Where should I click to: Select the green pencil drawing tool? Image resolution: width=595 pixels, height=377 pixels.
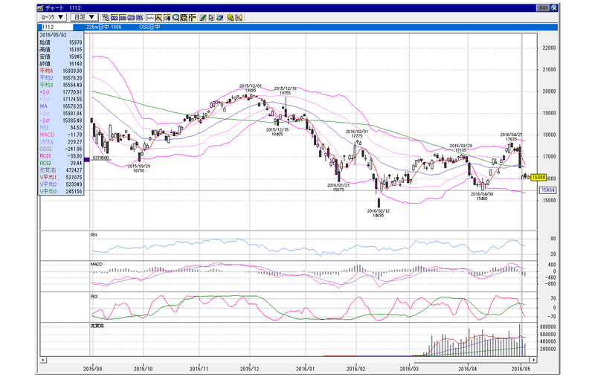point(202,17)
